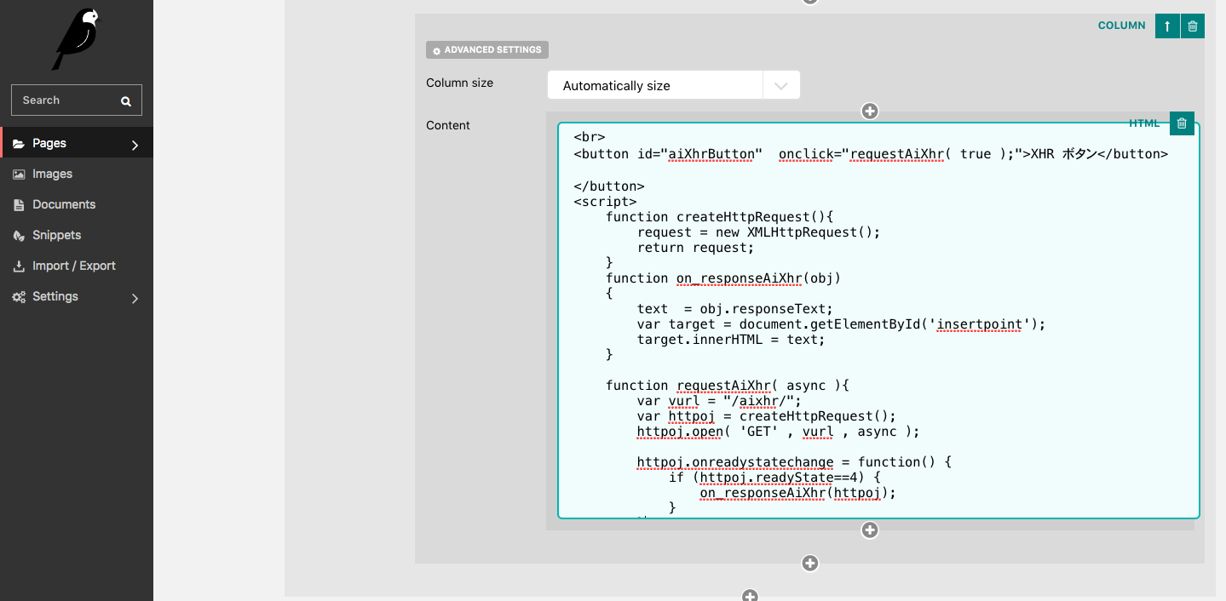Open the Pages menu item

[77, 143]
